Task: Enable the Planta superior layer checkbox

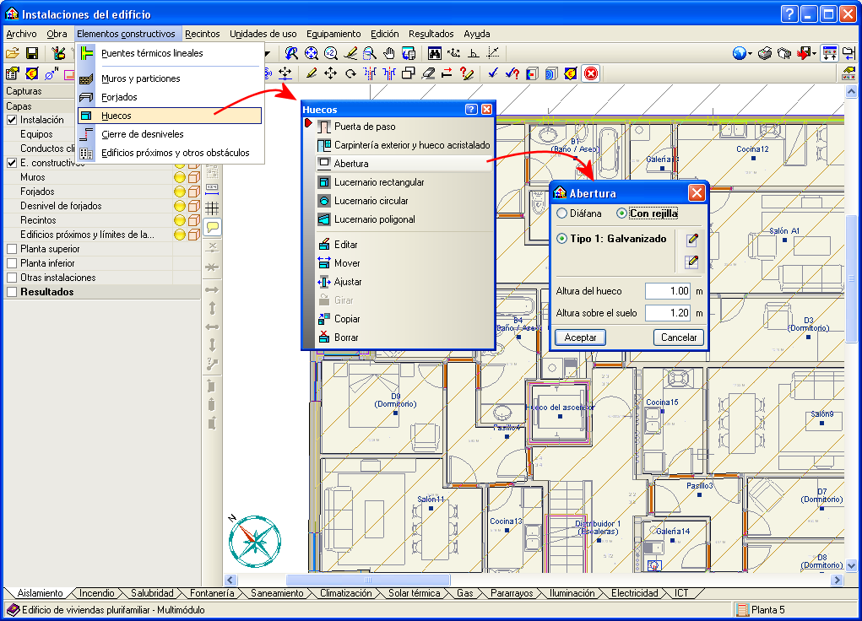Action: tap(12, 249)
